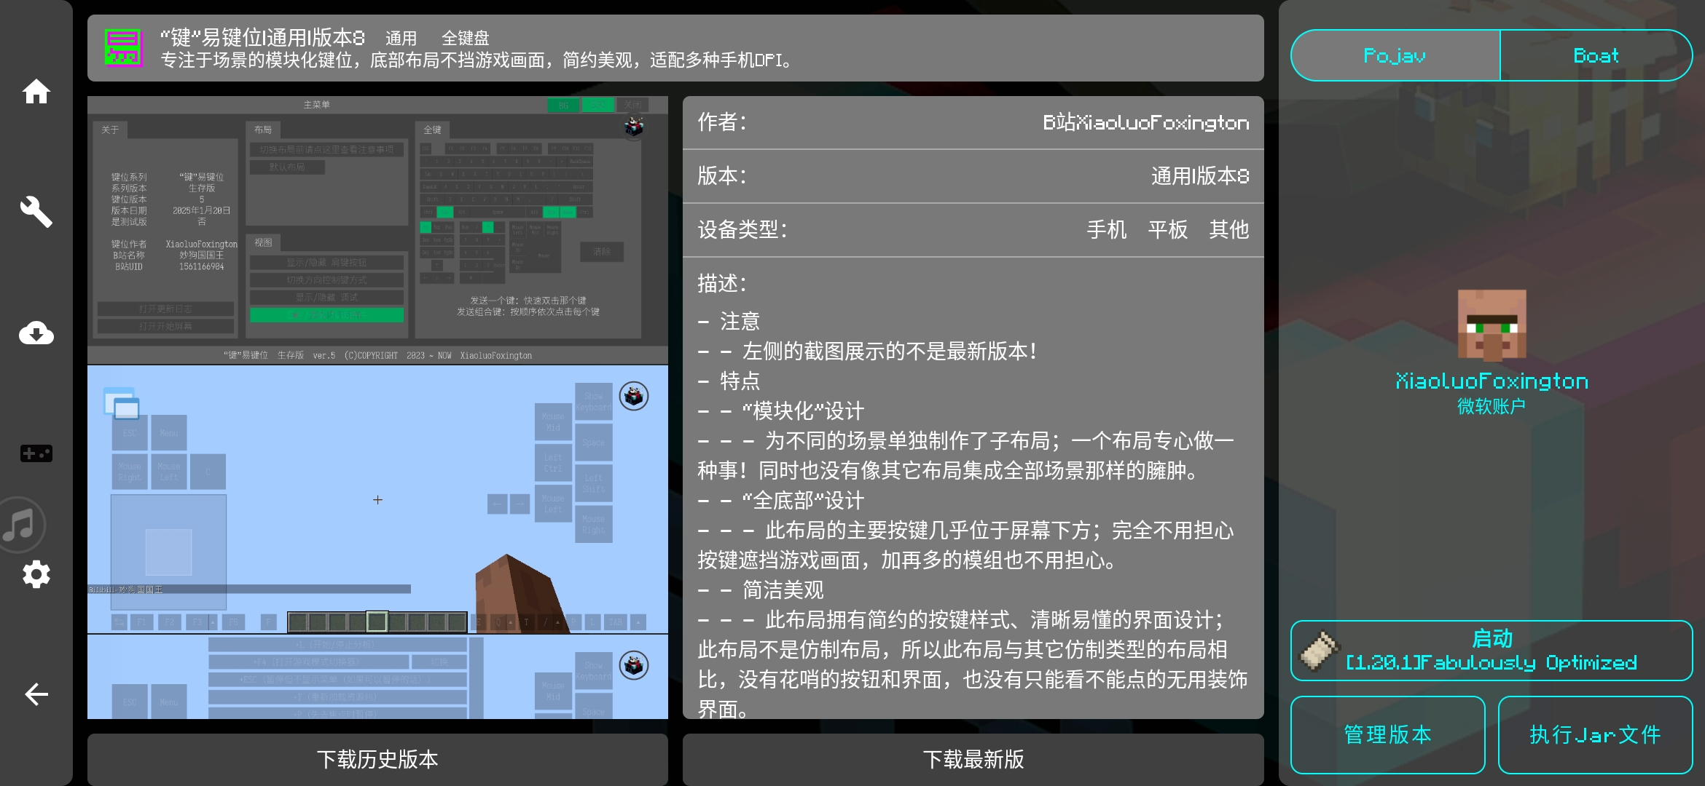This screenshot has width=1705, height=786.
Task: Open the sky blue gameplay screenshot
Action: (377, 499)
